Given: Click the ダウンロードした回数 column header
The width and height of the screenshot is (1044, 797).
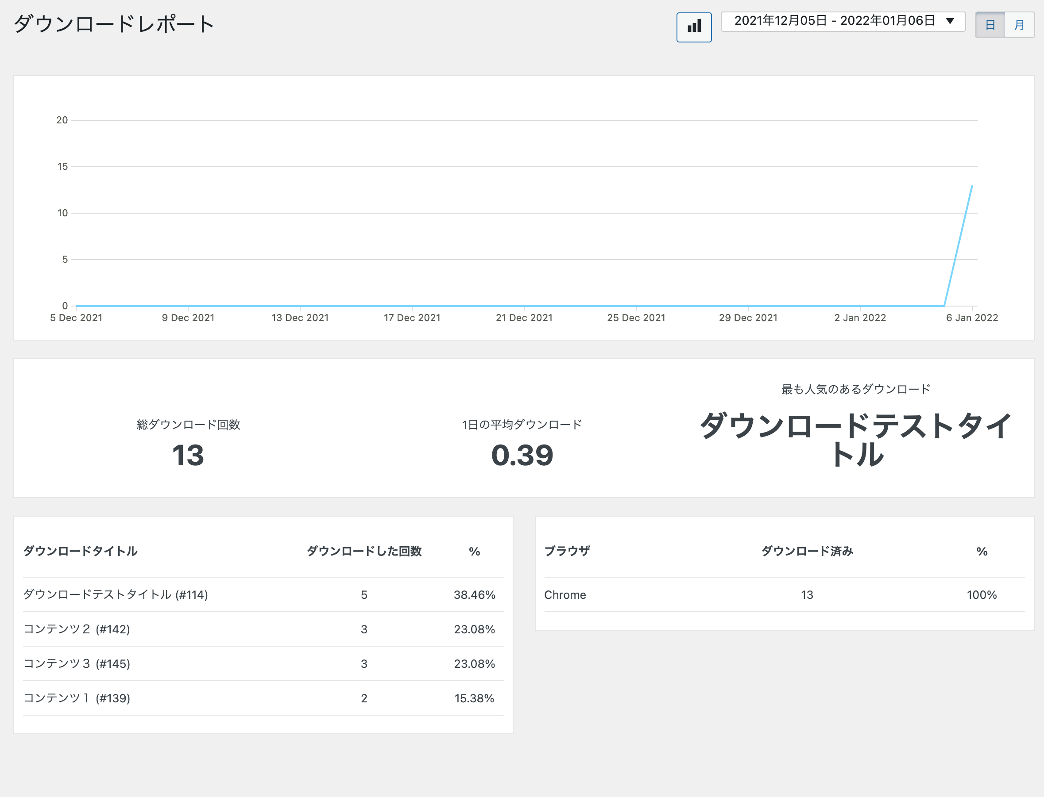Looking at the screenshot, I should (x=364, y=551).
